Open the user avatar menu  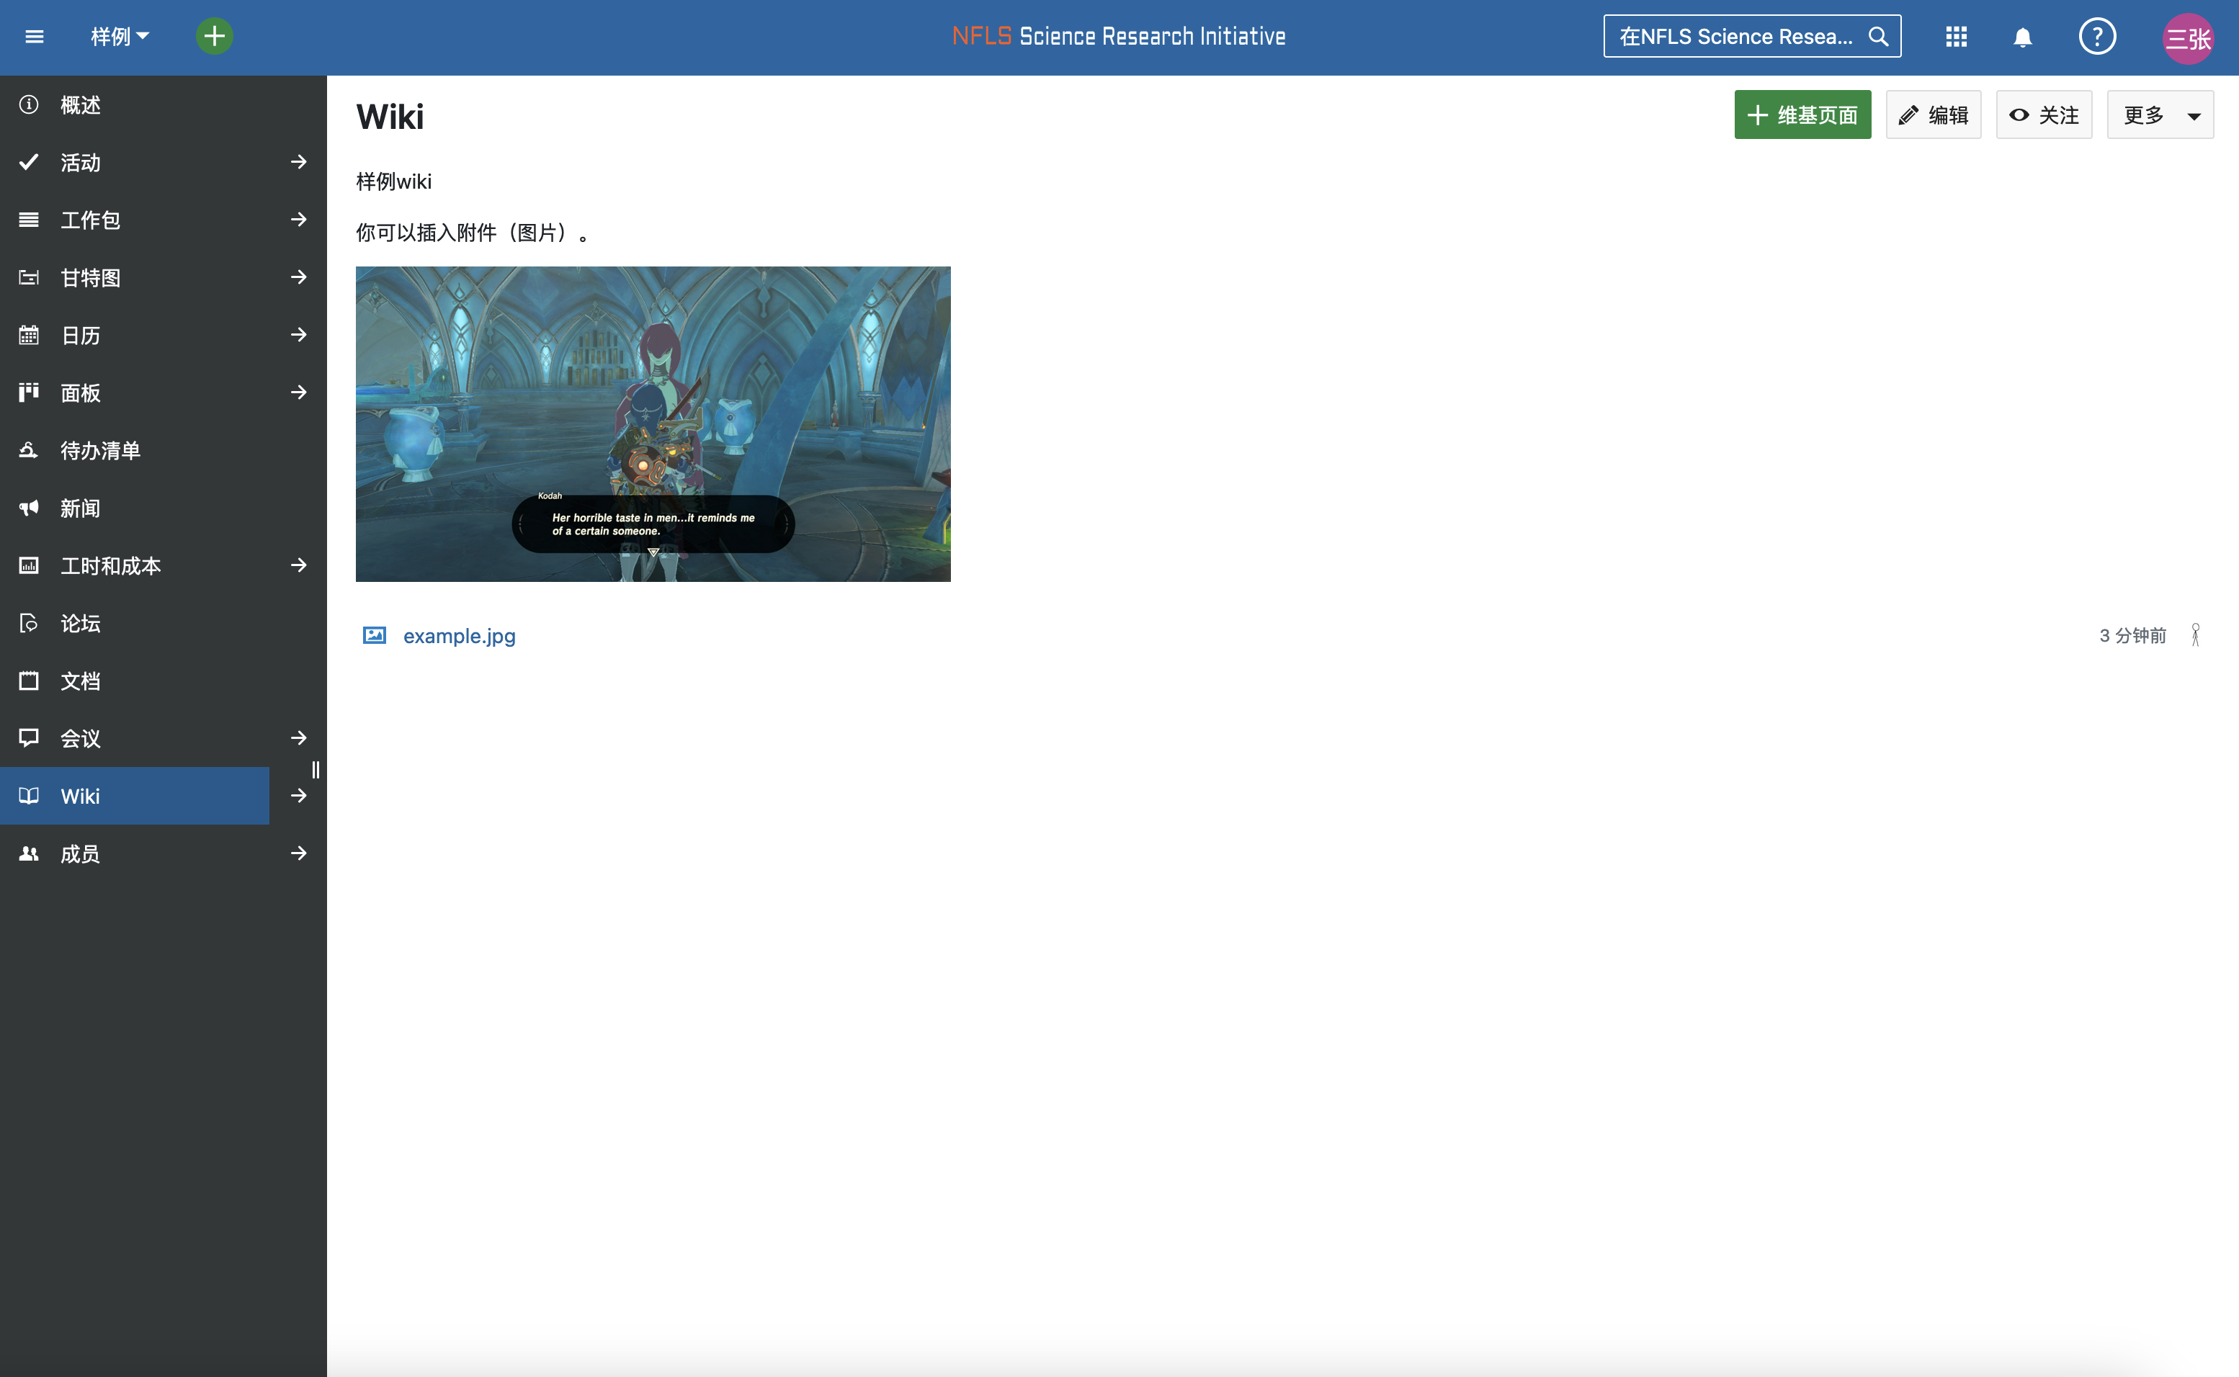coord(2187,38)
